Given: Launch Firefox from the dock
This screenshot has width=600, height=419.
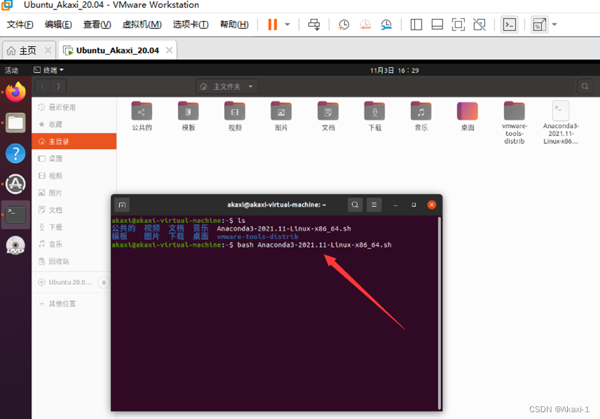Looking at the screenshot, I should coord(15,92).
